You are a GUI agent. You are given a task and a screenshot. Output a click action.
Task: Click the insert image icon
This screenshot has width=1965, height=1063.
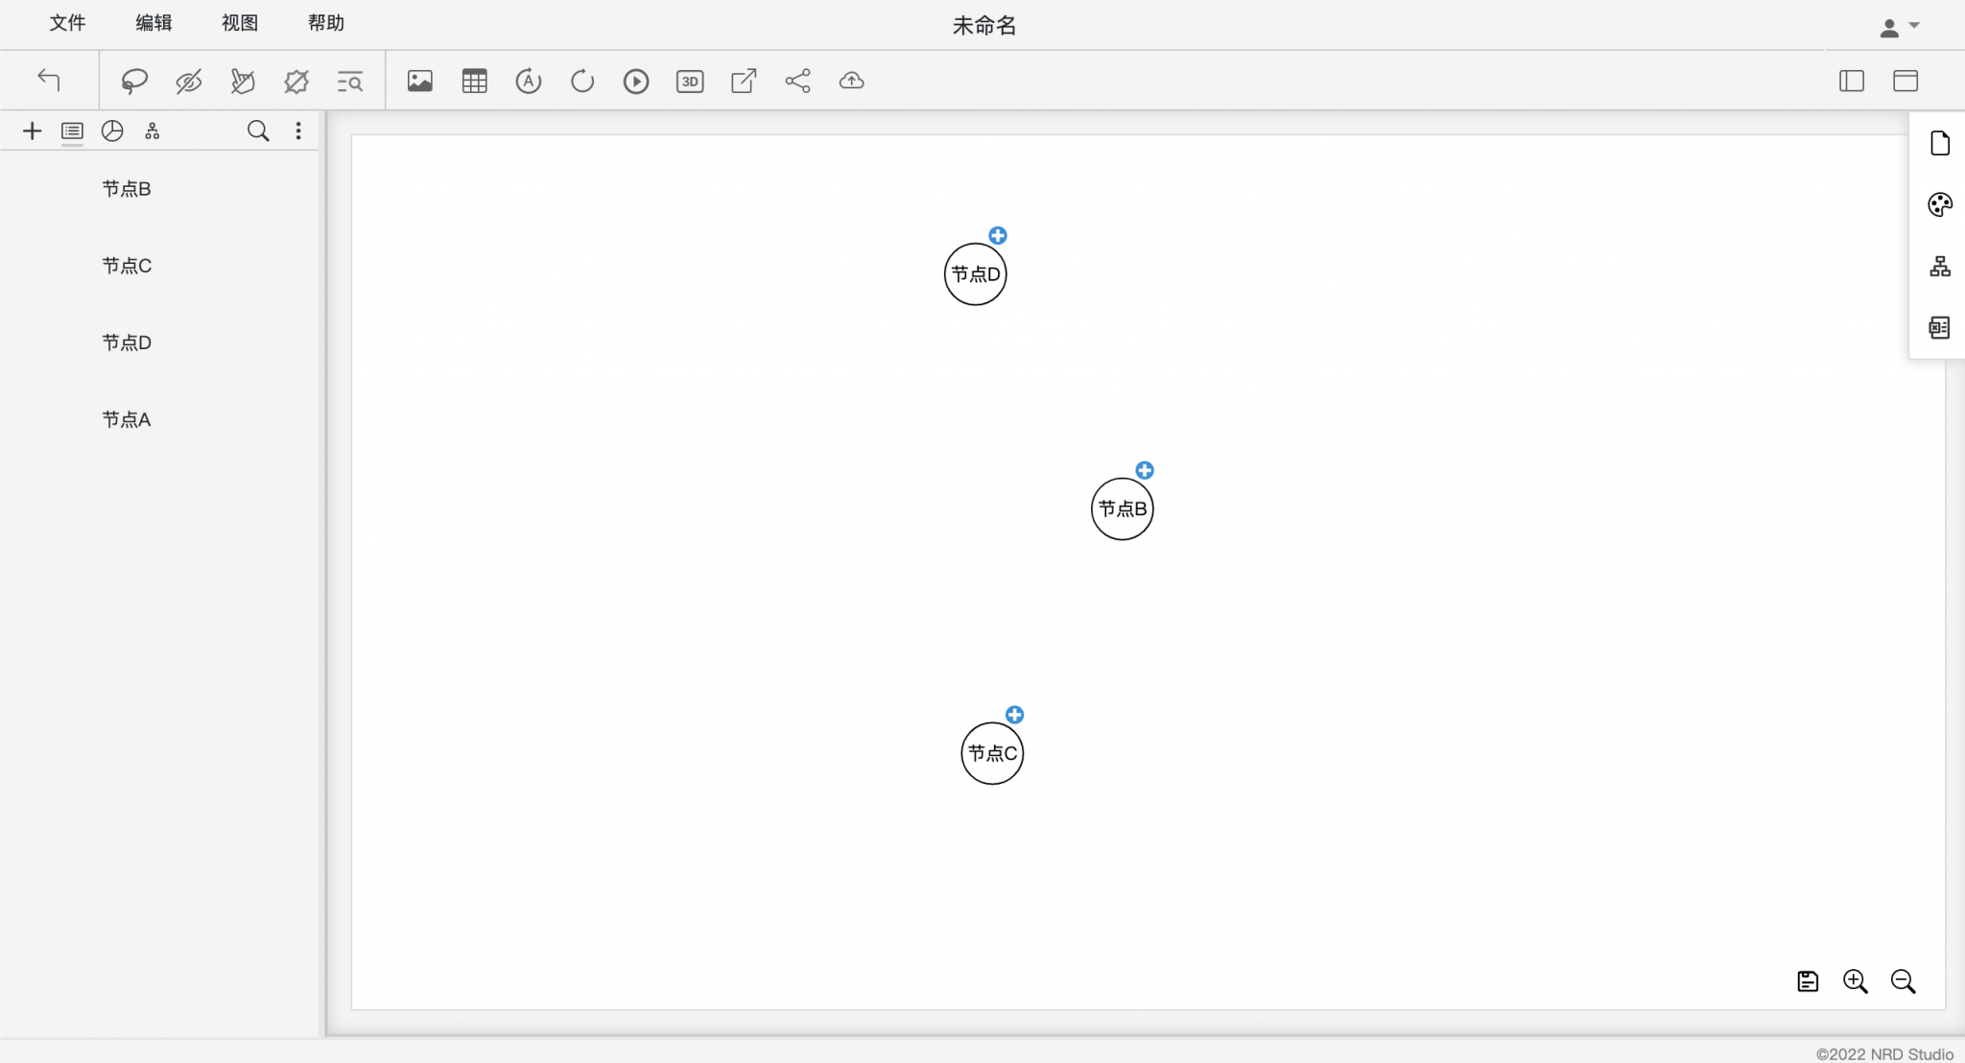[x=420, y=82]
